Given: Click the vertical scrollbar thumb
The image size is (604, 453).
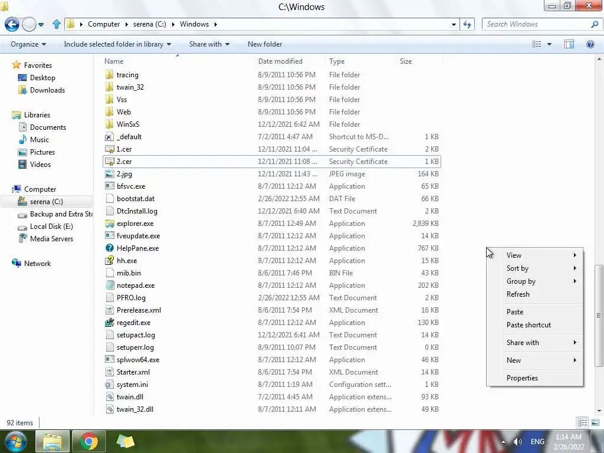Looking at the screenshot, I should 599,316.
